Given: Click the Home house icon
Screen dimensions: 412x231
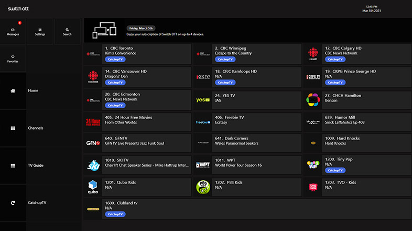Looking at the screenshot, I should (x=13, y=90).
